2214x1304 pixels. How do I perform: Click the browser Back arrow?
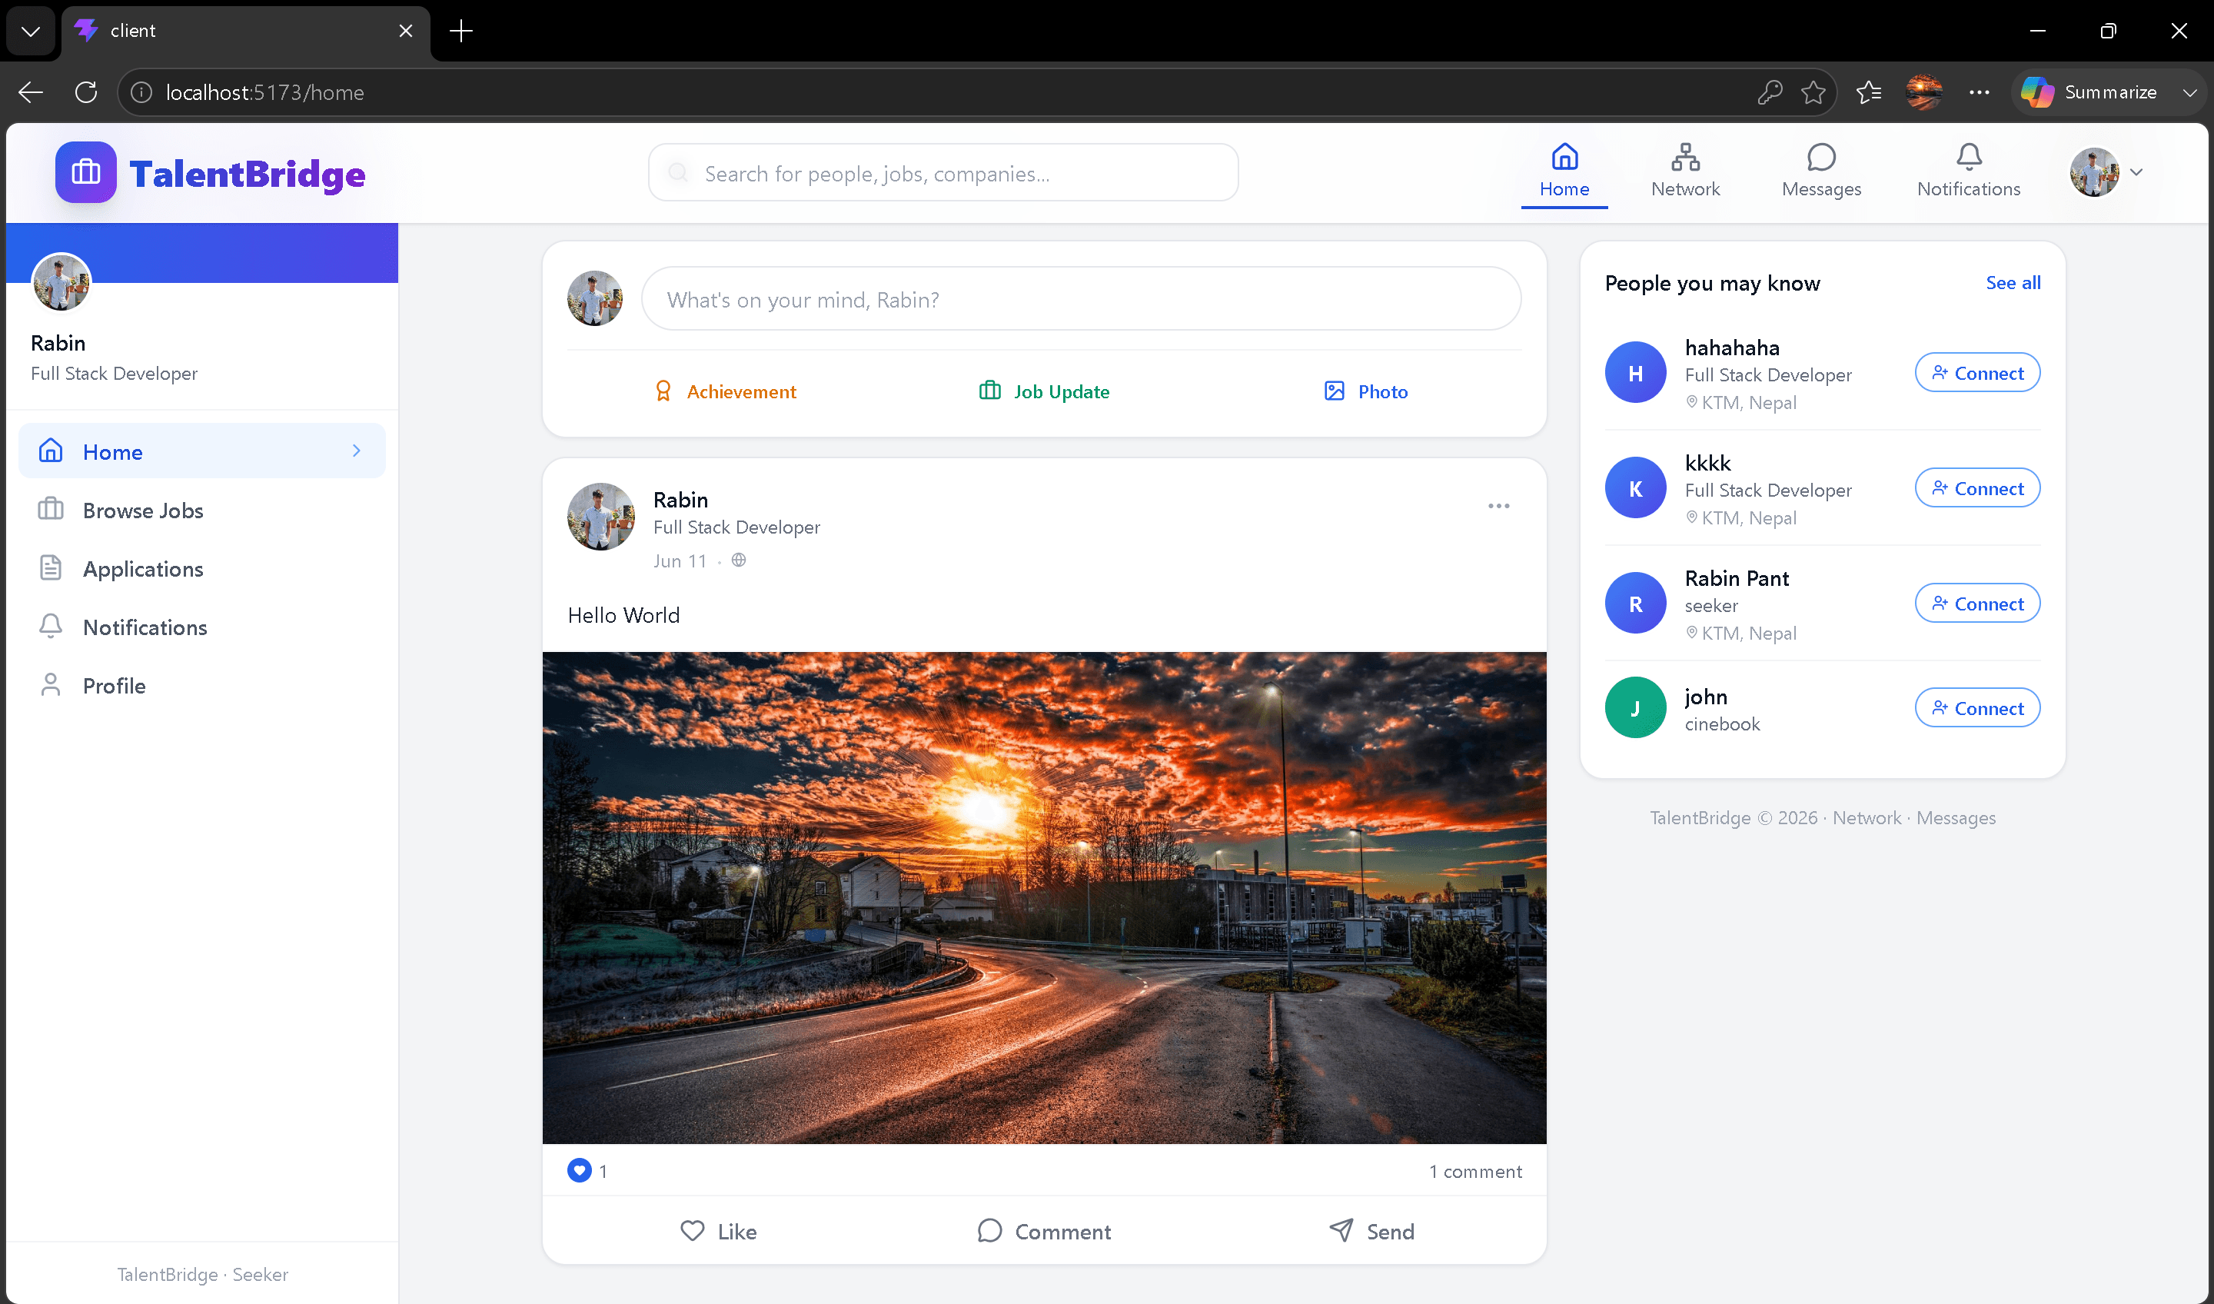(x=31, y=92)
